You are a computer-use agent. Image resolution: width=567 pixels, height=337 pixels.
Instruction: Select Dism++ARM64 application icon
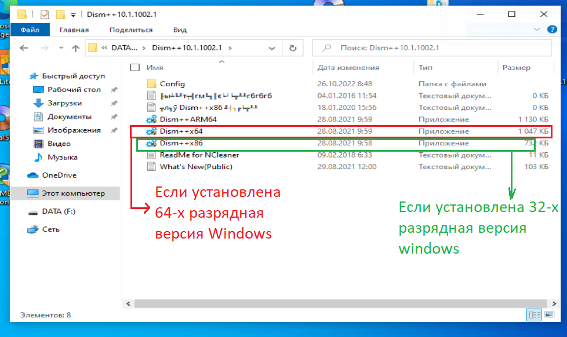pyautogui.click(x=151, y=119)
